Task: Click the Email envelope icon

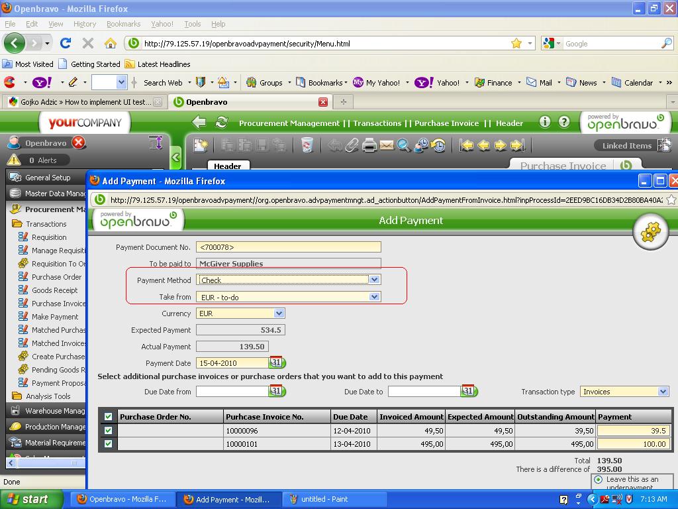Action: pyautogui.click(x=387, y=145)
